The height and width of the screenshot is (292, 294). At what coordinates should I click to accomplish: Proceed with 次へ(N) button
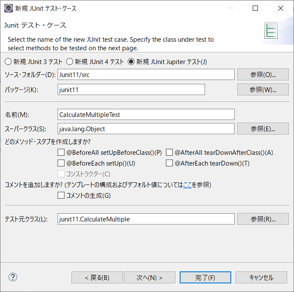(x=150, y=277)
